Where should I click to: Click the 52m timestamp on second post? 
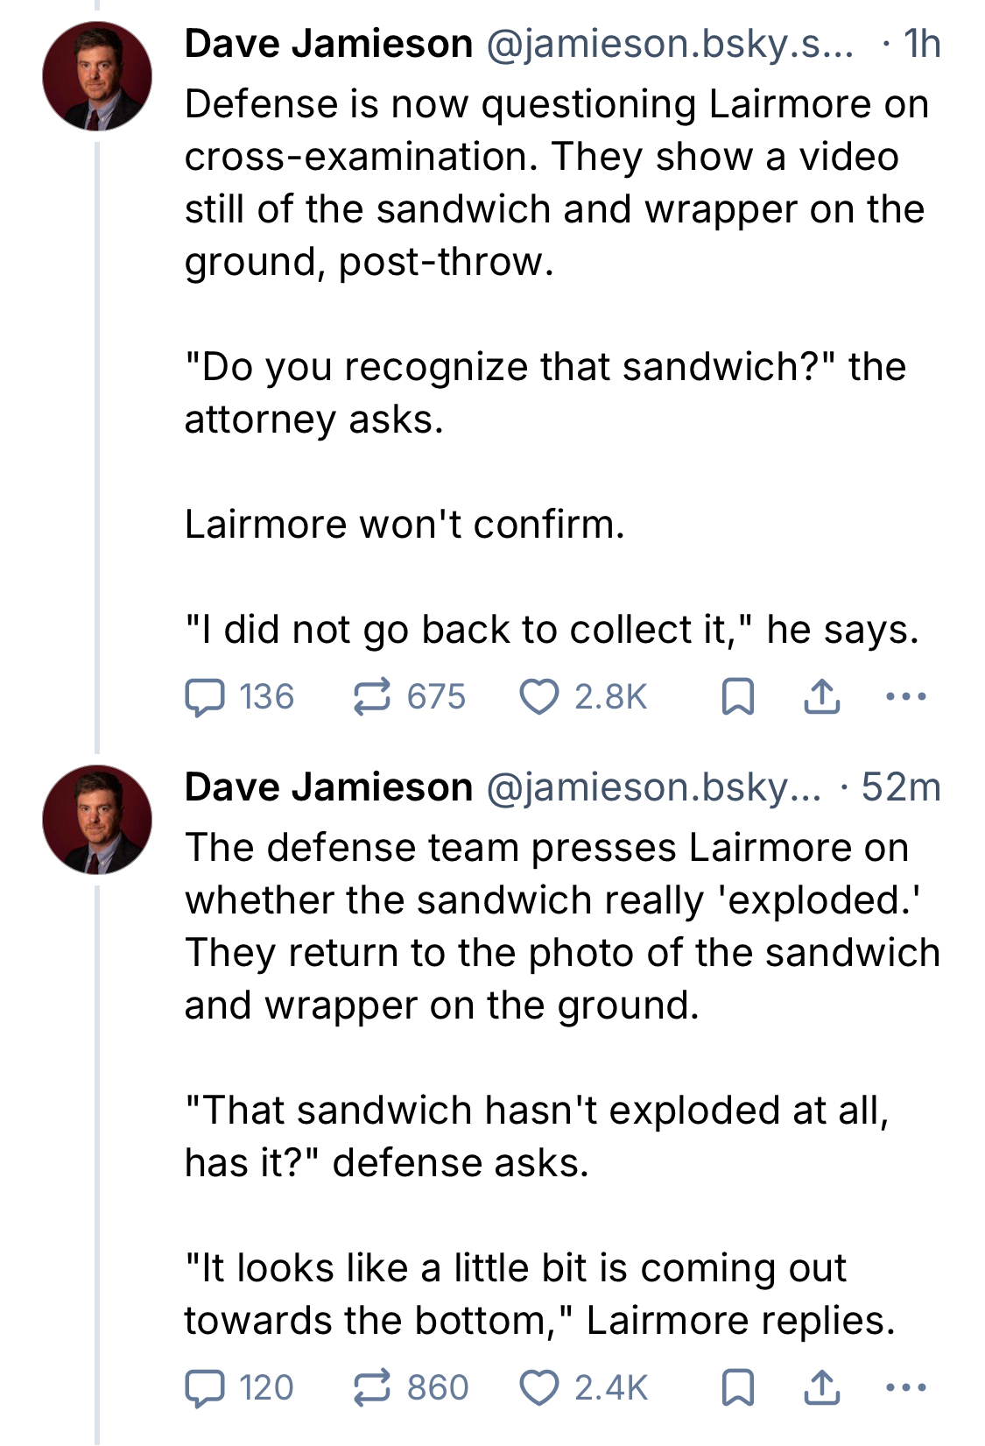point(901,787)
